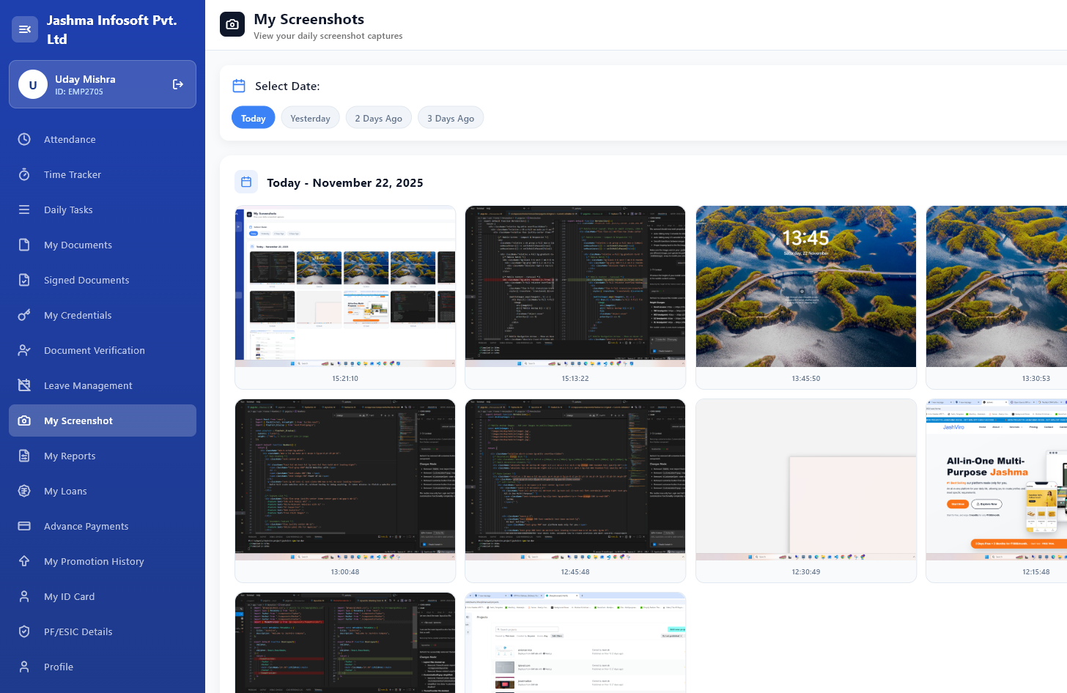Image resolution: width=1067 pixels, height=693 pixels.
Task: Click the hamburger menu icon at top left
Action: point(24,29)
